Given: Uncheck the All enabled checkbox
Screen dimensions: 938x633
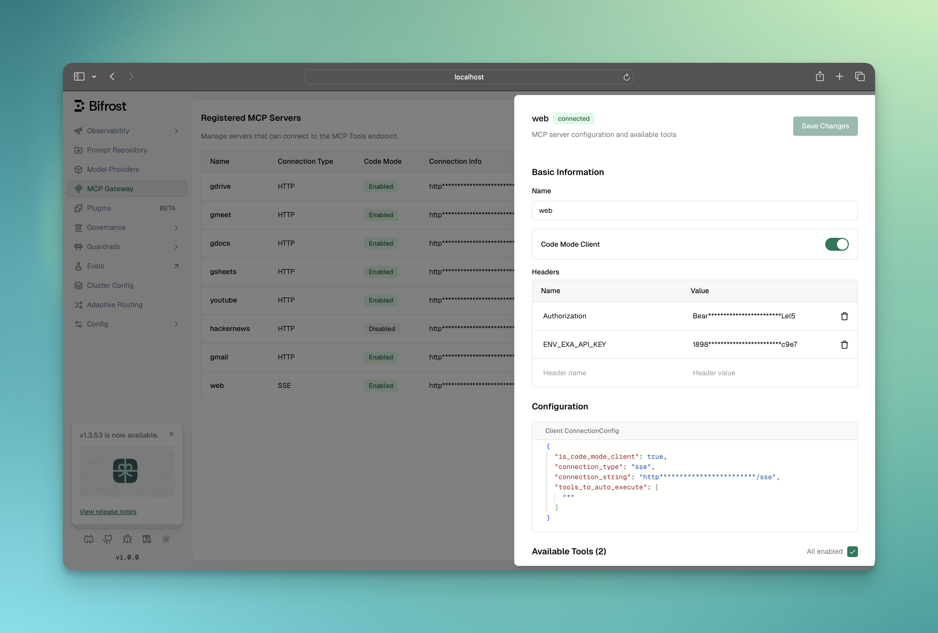Looking at the screenshot, I should tap(852, 551).
